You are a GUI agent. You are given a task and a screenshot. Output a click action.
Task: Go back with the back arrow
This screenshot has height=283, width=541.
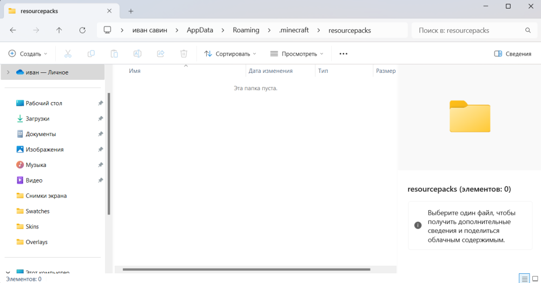[x=13, y=30]
